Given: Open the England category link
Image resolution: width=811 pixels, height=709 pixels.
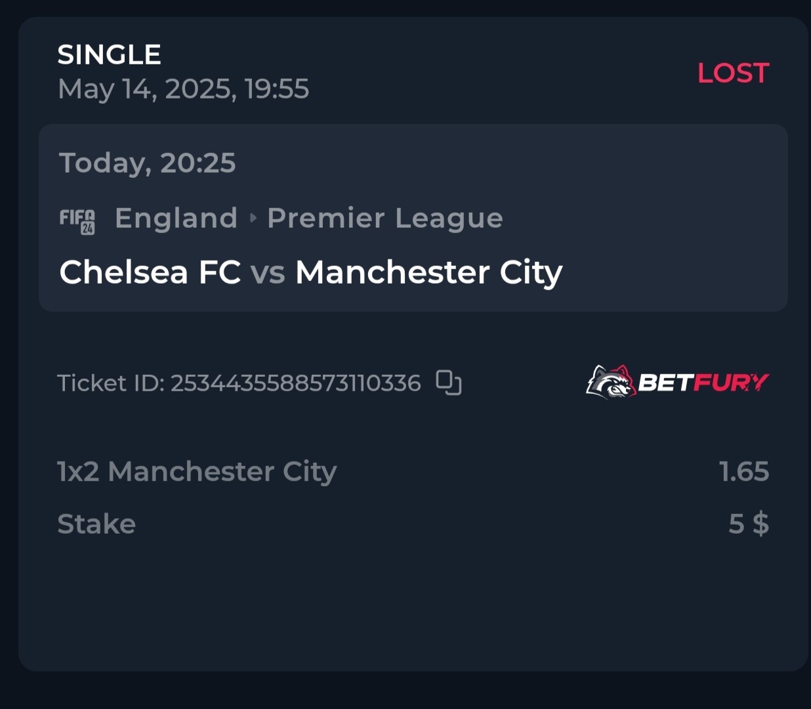Looking at the screenshot, I should pyautogui.click(x=176, y=218).
